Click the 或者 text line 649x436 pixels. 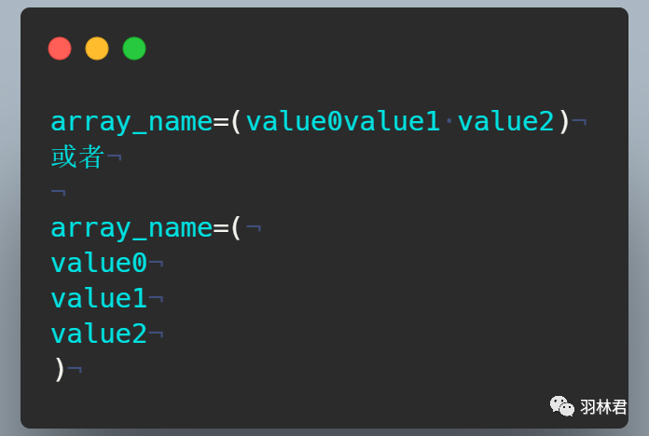(77, 157)
